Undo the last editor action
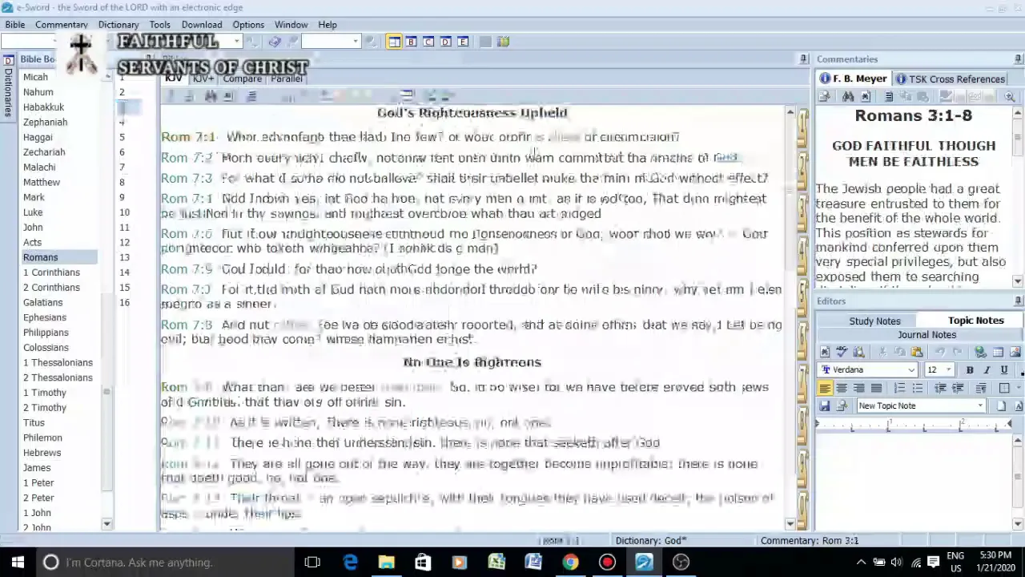 pos(941,352)
